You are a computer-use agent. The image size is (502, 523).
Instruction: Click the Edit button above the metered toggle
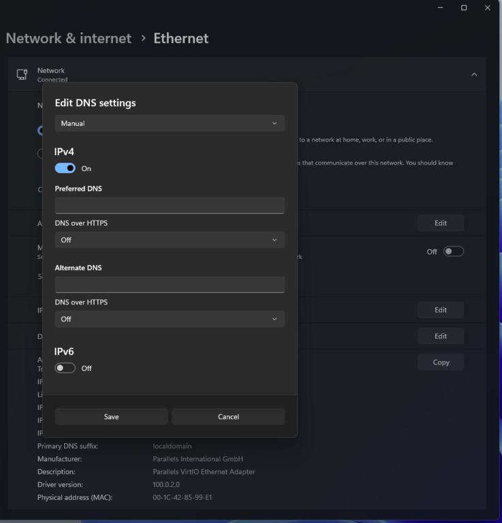coord(441,223)
